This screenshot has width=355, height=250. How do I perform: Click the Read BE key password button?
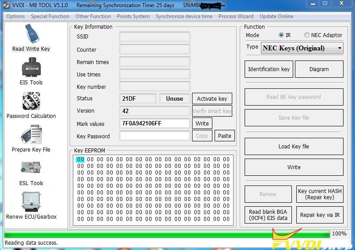point(294,97)
